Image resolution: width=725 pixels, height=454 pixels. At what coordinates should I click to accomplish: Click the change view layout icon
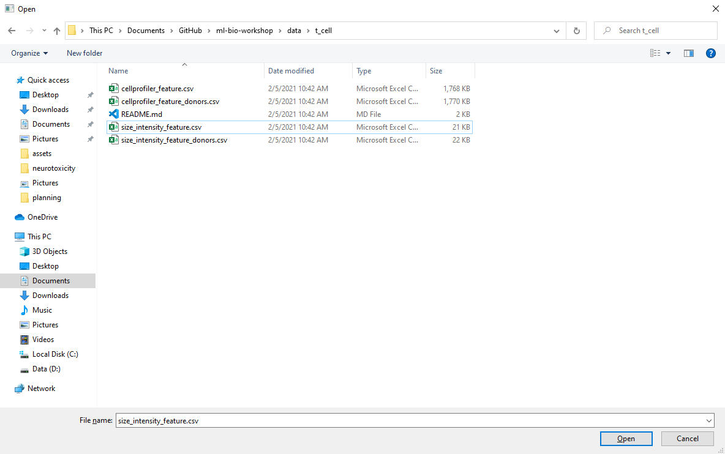[655, 53]
